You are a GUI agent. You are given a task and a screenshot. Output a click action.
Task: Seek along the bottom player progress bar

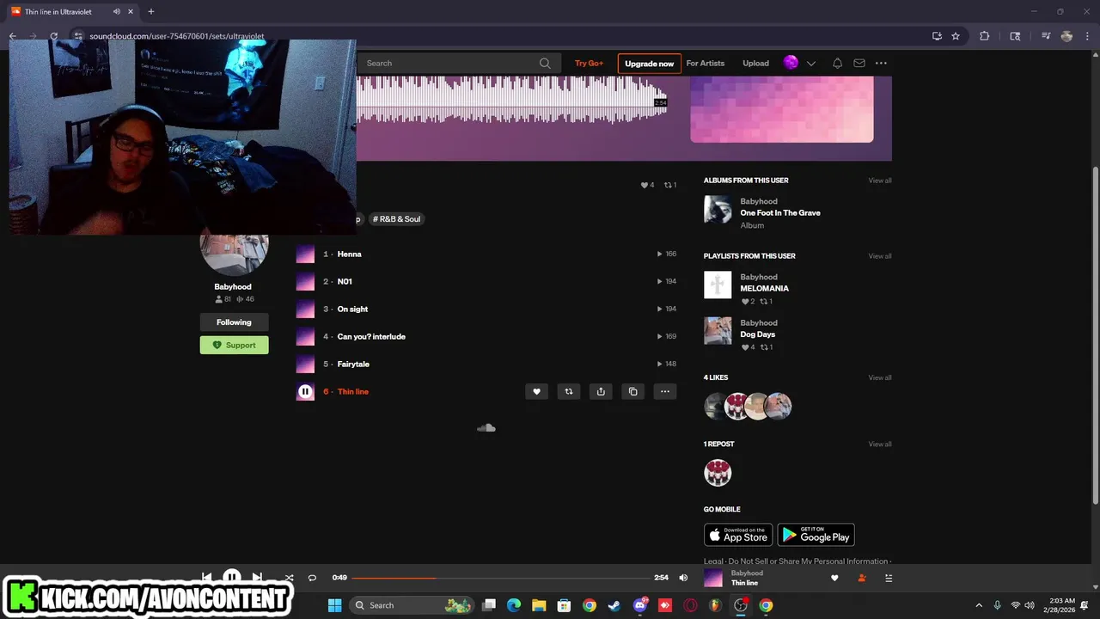click(500, 578)
